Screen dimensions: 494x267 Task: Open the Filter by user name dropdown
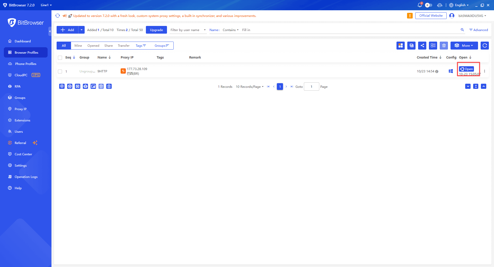[x=188, y=30]
